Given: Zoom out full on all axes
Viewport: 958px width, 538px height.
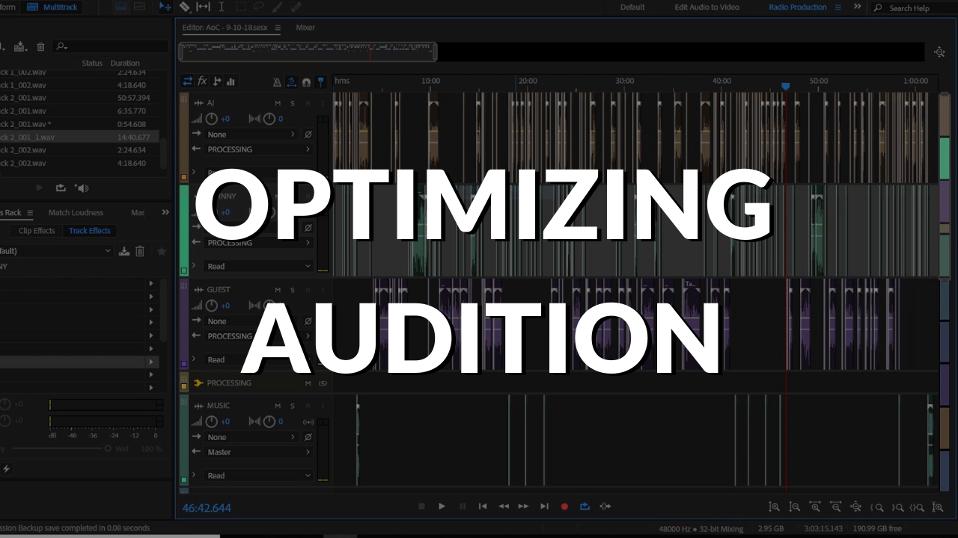Looking at the screenshot, I should click(x=856, y=507).
